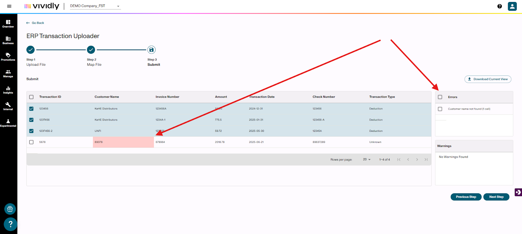Uncheck the row for transaction 123456
This screenshot has height=234, width=522.
31,109
